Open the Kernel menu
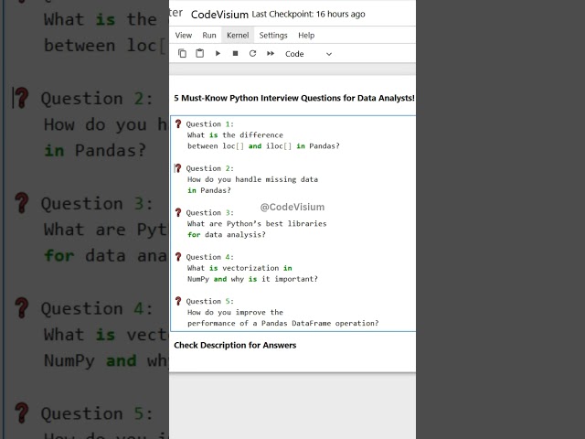585x439 pixels. coord(238,35)
